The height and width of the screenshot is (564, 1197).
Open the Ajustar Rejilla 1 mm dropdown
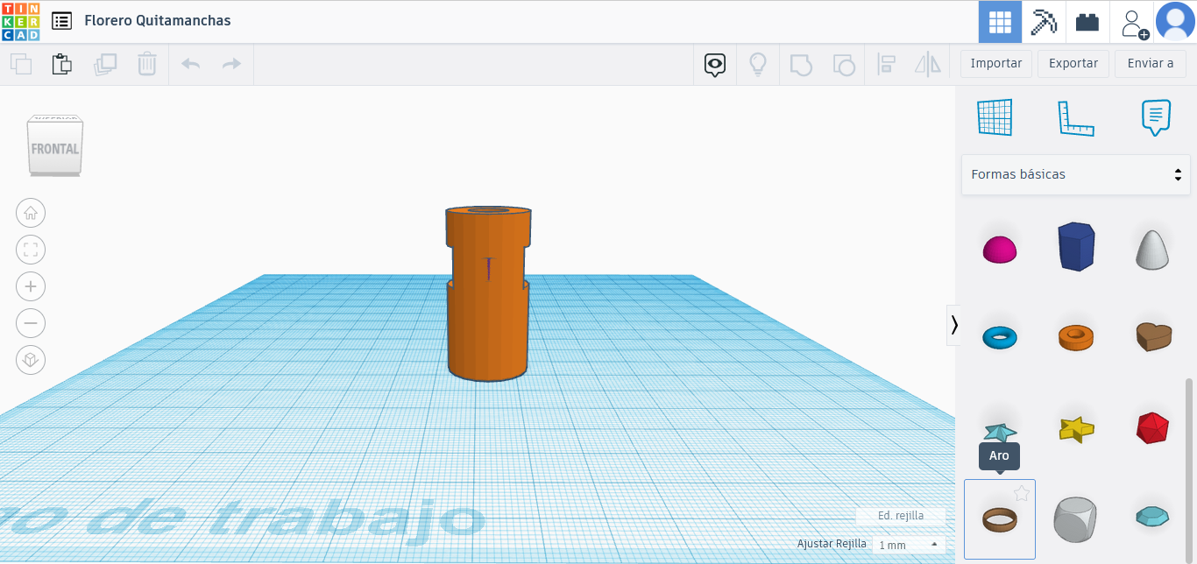pyautogui.click(x=909, y=545)
